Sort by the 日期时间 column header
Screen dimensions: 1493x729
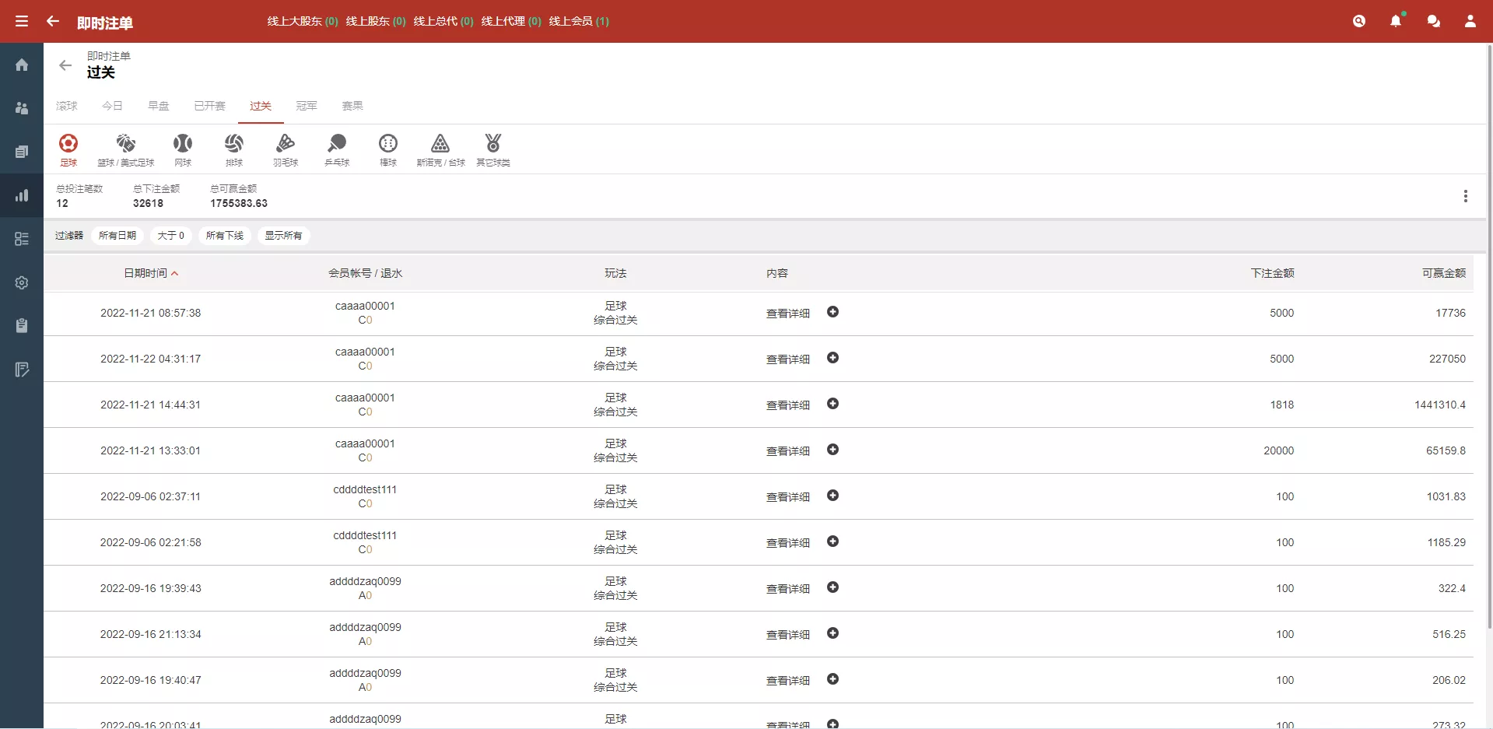click(145, 273)
